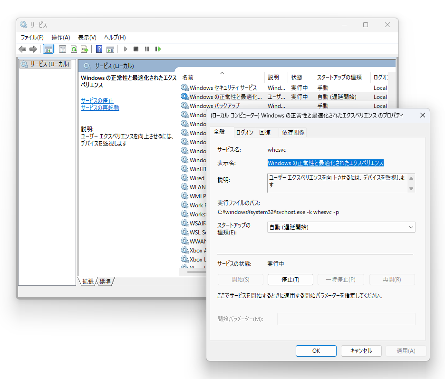This screenshot has height=379, width=445.
Task: Click the Forward arrow in Services toolbar
Action: [x=33, y=49]
